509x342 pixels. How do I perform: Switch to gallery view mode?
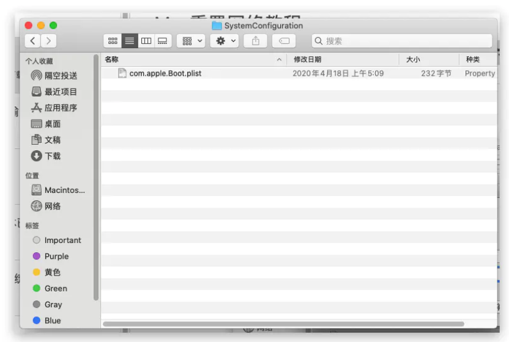162,41
